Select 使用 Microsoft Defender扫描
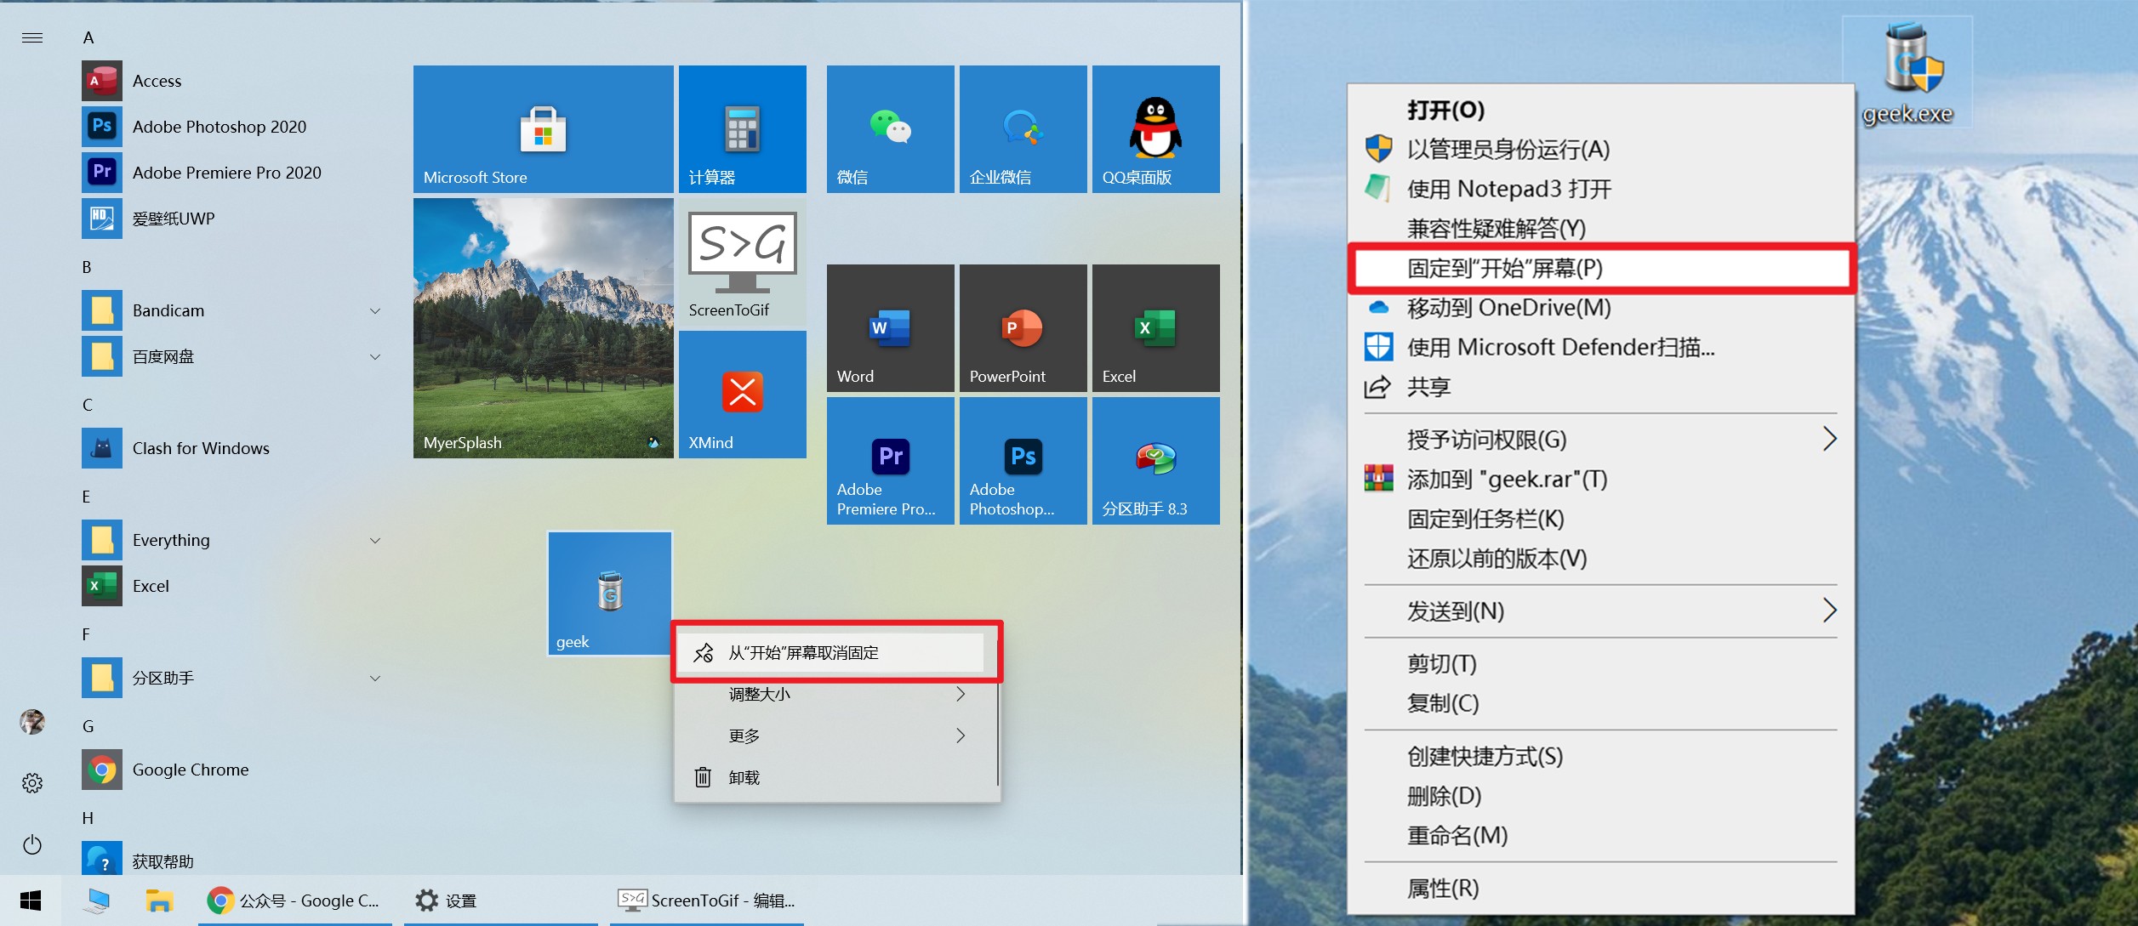Screen dimensions: 2138x926 click(x=1600, y=347)
